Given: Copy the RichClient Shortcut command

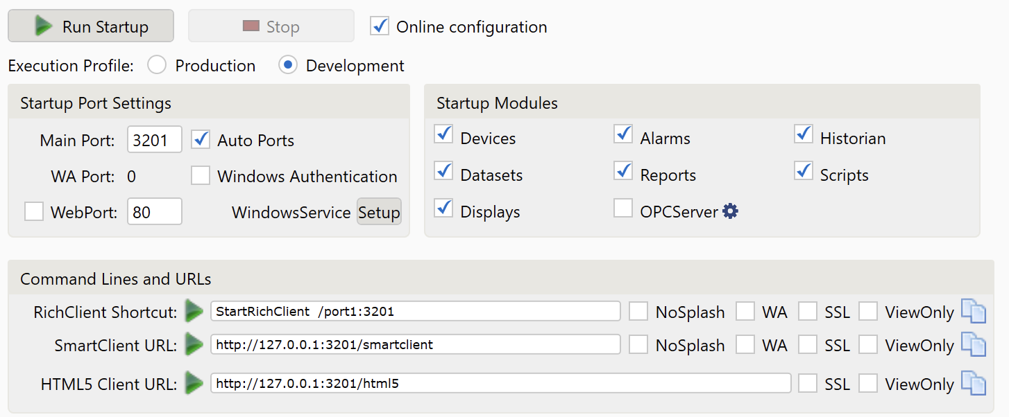Looking at the screenshot, I should pos(973,312).
